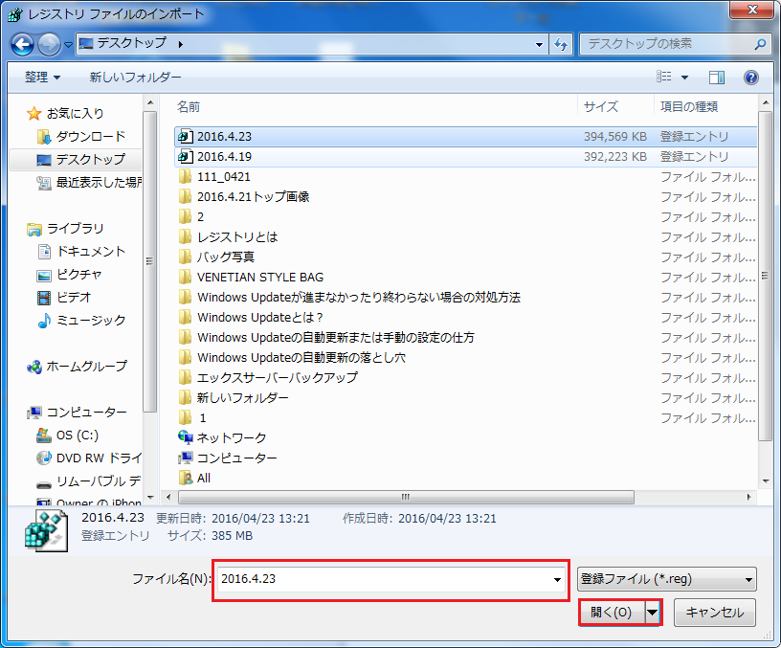Viewport: 781px width, 648px height.
Task: Click the refresh button beside the address bar
Action: pyautogui.click(x=561, y=44)
